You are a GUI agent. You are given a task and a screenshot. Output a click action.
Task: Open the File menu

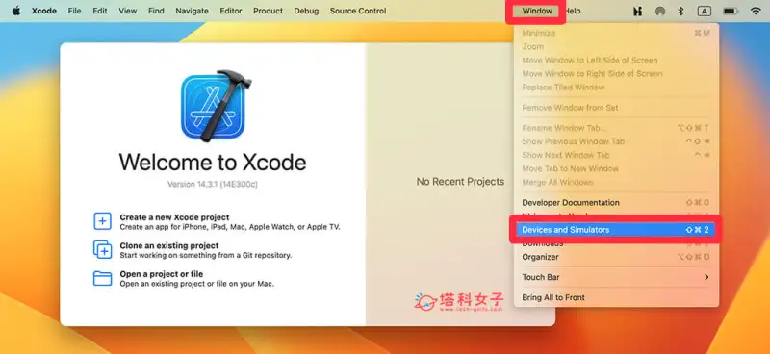[x=75, y=11]
